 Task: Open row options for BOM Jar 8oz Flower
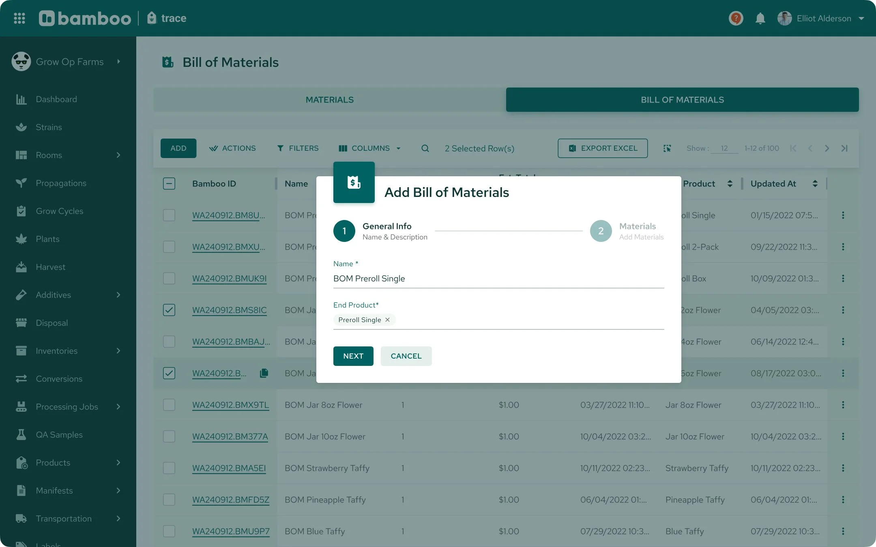[843, 405]
